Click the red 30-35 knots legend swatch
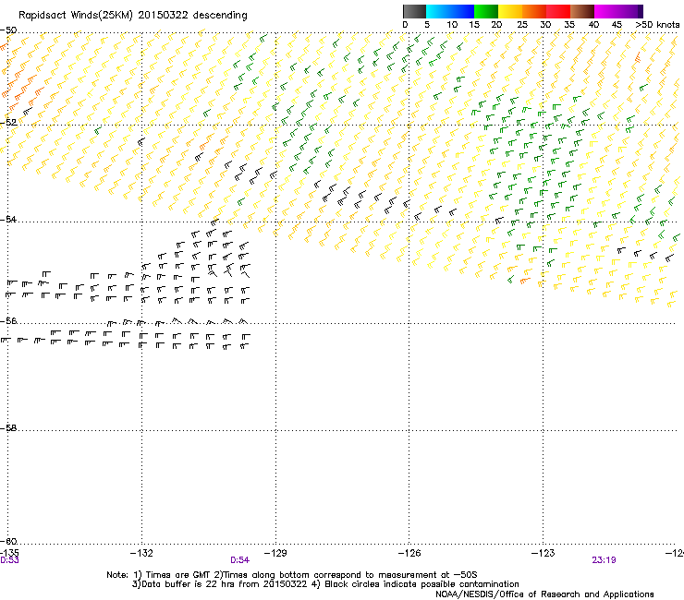 coord(558,11)
